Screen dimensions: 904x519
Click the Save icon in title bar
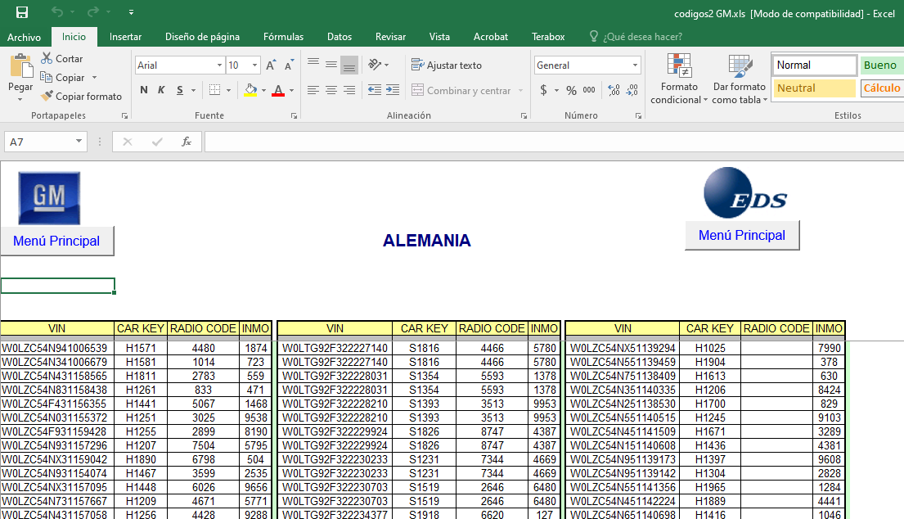pyautogui.click(x=22, y=12)
